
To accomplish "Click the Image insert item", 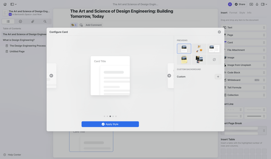I will (245, 58).
